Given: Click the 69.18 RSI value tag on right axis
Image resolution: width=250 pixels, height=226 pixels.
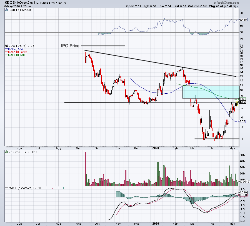Looking at the screenshot, I should [243, 20].
